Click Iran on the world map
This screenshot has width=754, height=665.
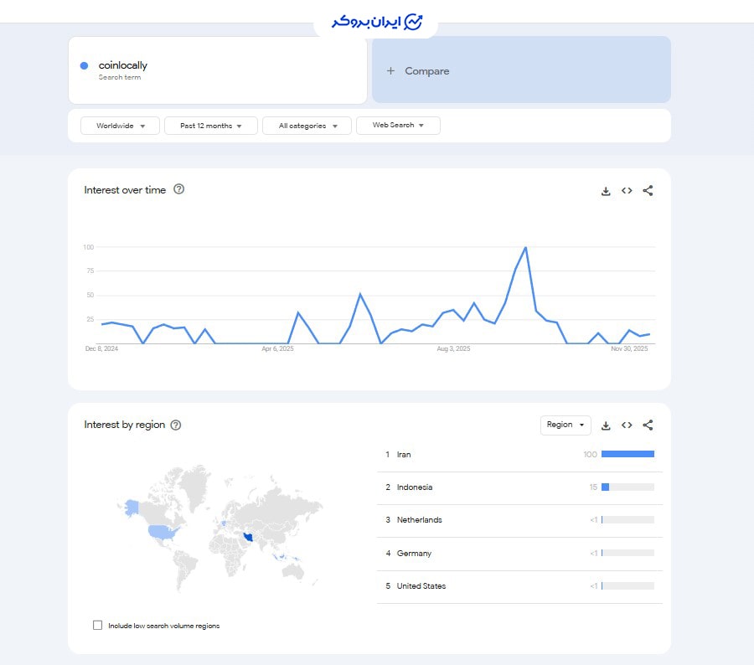(248, 537)
